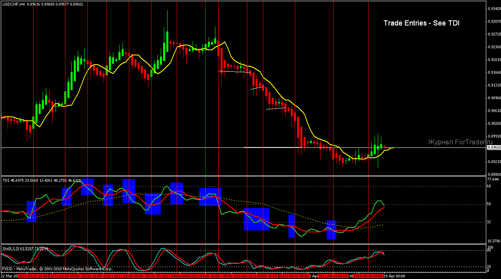This screenshot has width=501, height=279.
Task: Click the 19 Apr 00:00 time label
Action: pyautogui.click(x=394, y=276)
